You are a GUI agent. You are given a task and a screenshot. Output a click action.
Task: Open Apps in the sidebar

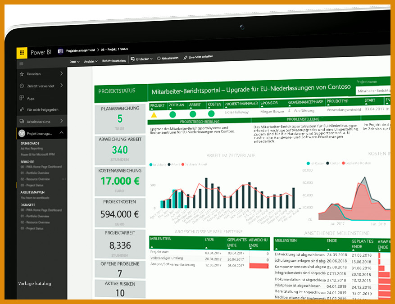pos(31,98)
